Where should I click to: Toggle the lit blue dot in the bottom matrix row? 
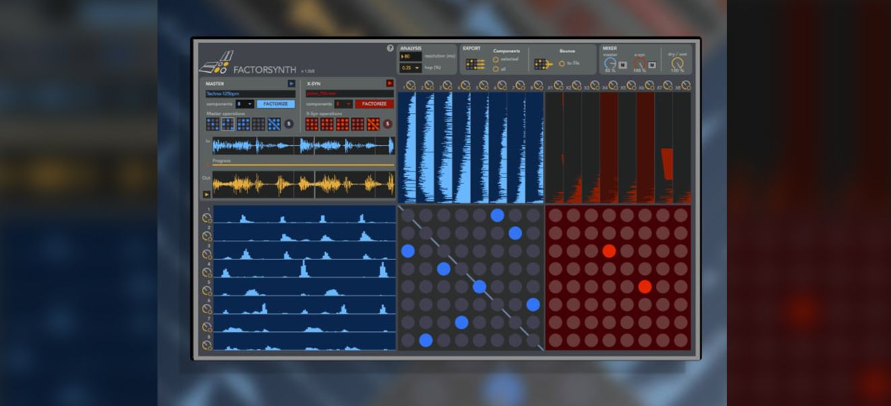click(425, 340)
